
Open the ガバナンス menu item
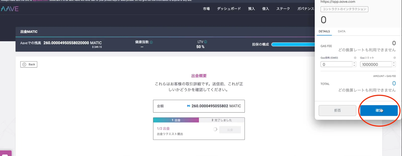point(306,9)
